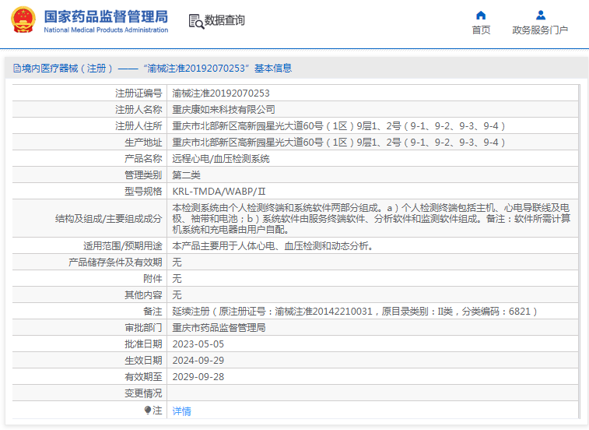Click the 注册证编号 row label
Viewport: 589px width, 430px height.
(138, 93)
